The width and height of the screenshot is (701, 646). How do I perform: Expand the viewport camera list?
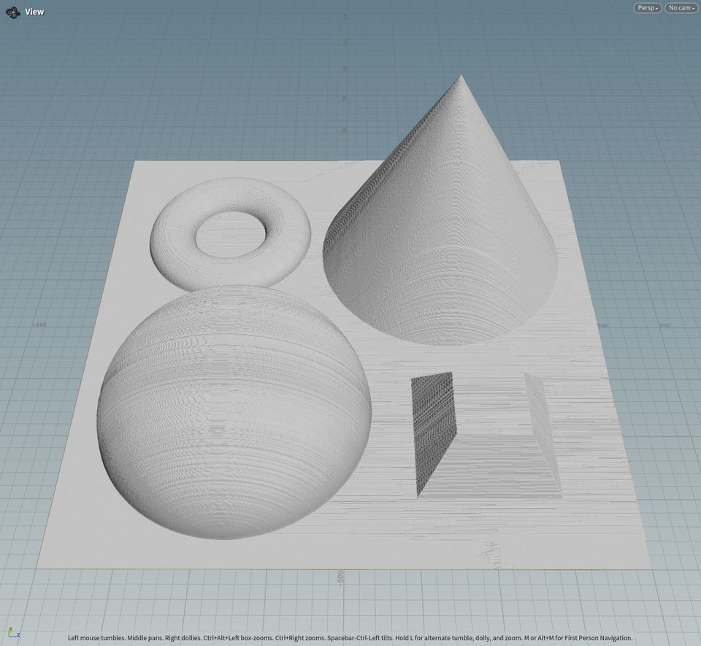point(680,7)
